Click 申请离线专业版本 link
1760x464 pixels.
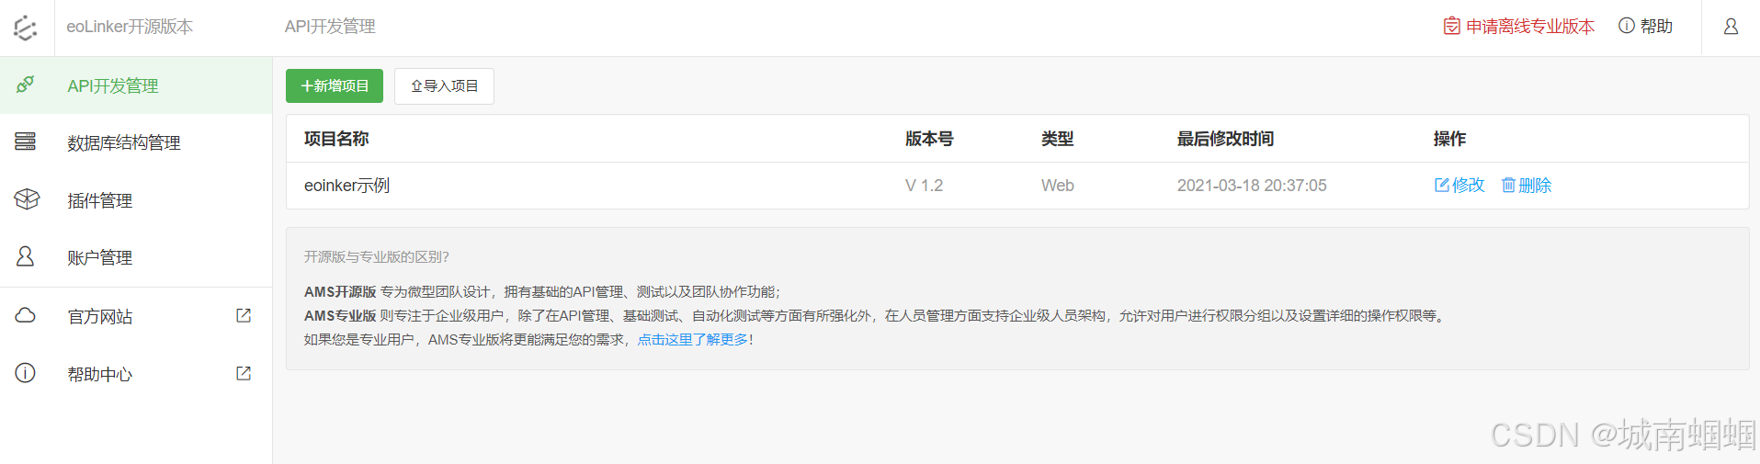coord(1519,27)
